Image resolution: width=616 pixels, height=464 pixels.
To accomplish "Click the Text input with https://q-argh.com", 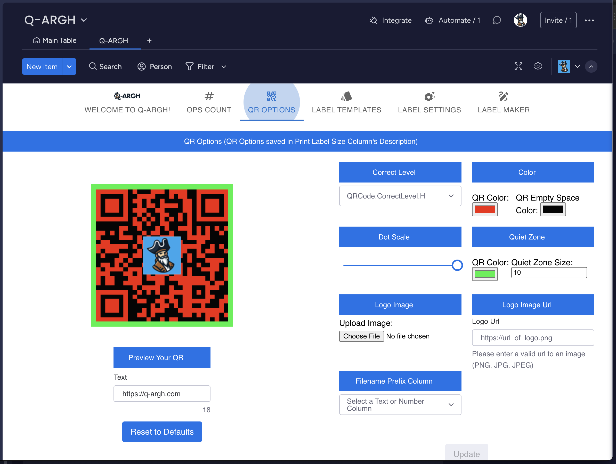I will click(162, 394).
